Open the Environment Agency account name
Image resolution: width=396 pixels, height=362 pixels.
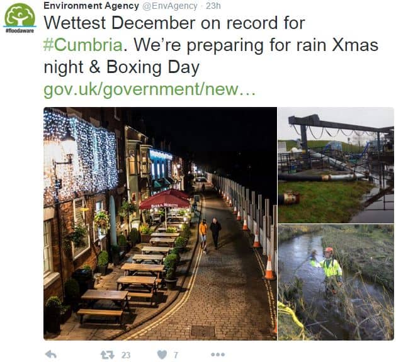click(91, 6)
